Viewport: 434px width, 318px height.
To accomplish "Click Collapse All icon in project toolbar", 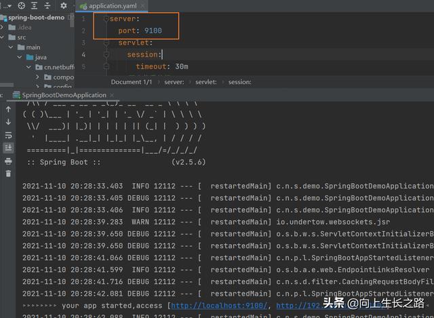I will point(47,5).
